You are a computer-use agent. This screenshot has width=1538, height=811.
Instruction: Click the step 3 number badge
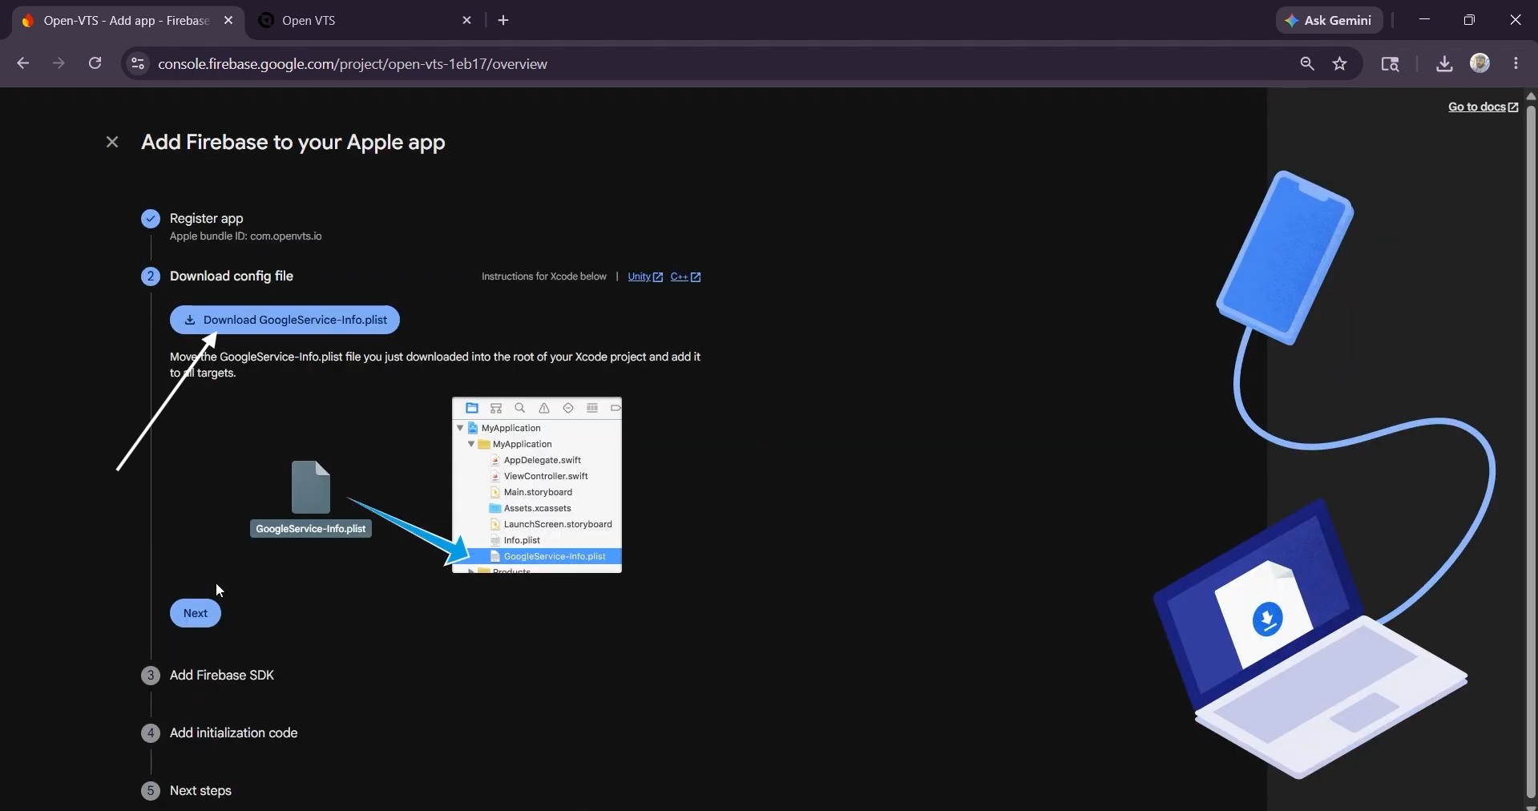pos(151,675)
